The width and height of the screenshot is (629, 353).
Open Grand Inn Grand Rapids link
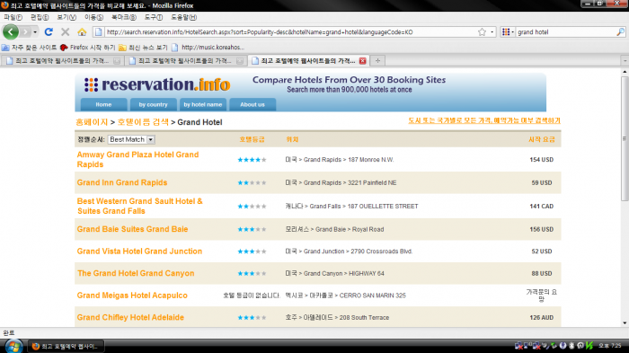(x=122, y=182)
